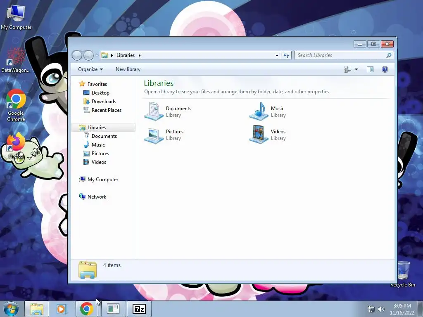423x317 pixels.
Task: Minimize the Libraries window
Action: [360, 44]
